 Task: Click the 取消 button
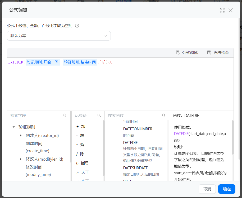(x=207, y=189)
